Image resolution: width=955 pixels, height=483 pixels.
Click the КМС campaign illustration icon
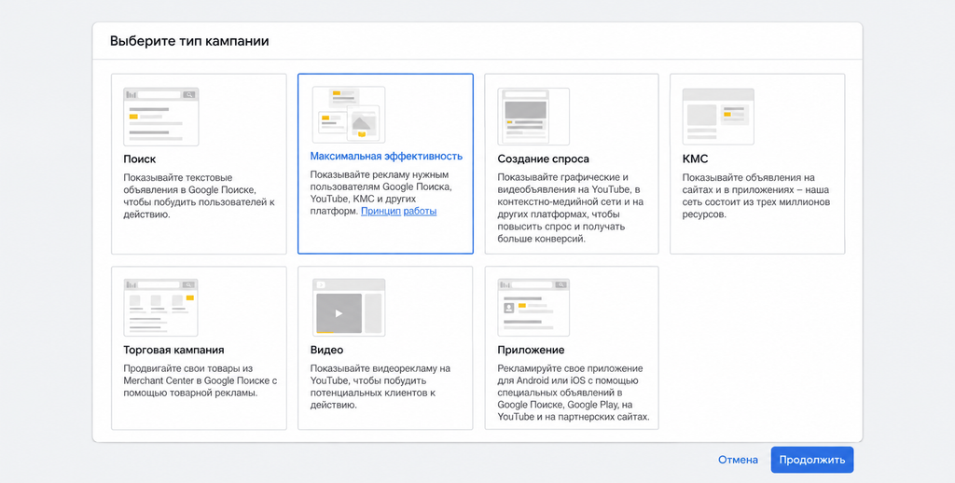coord(718,117)
